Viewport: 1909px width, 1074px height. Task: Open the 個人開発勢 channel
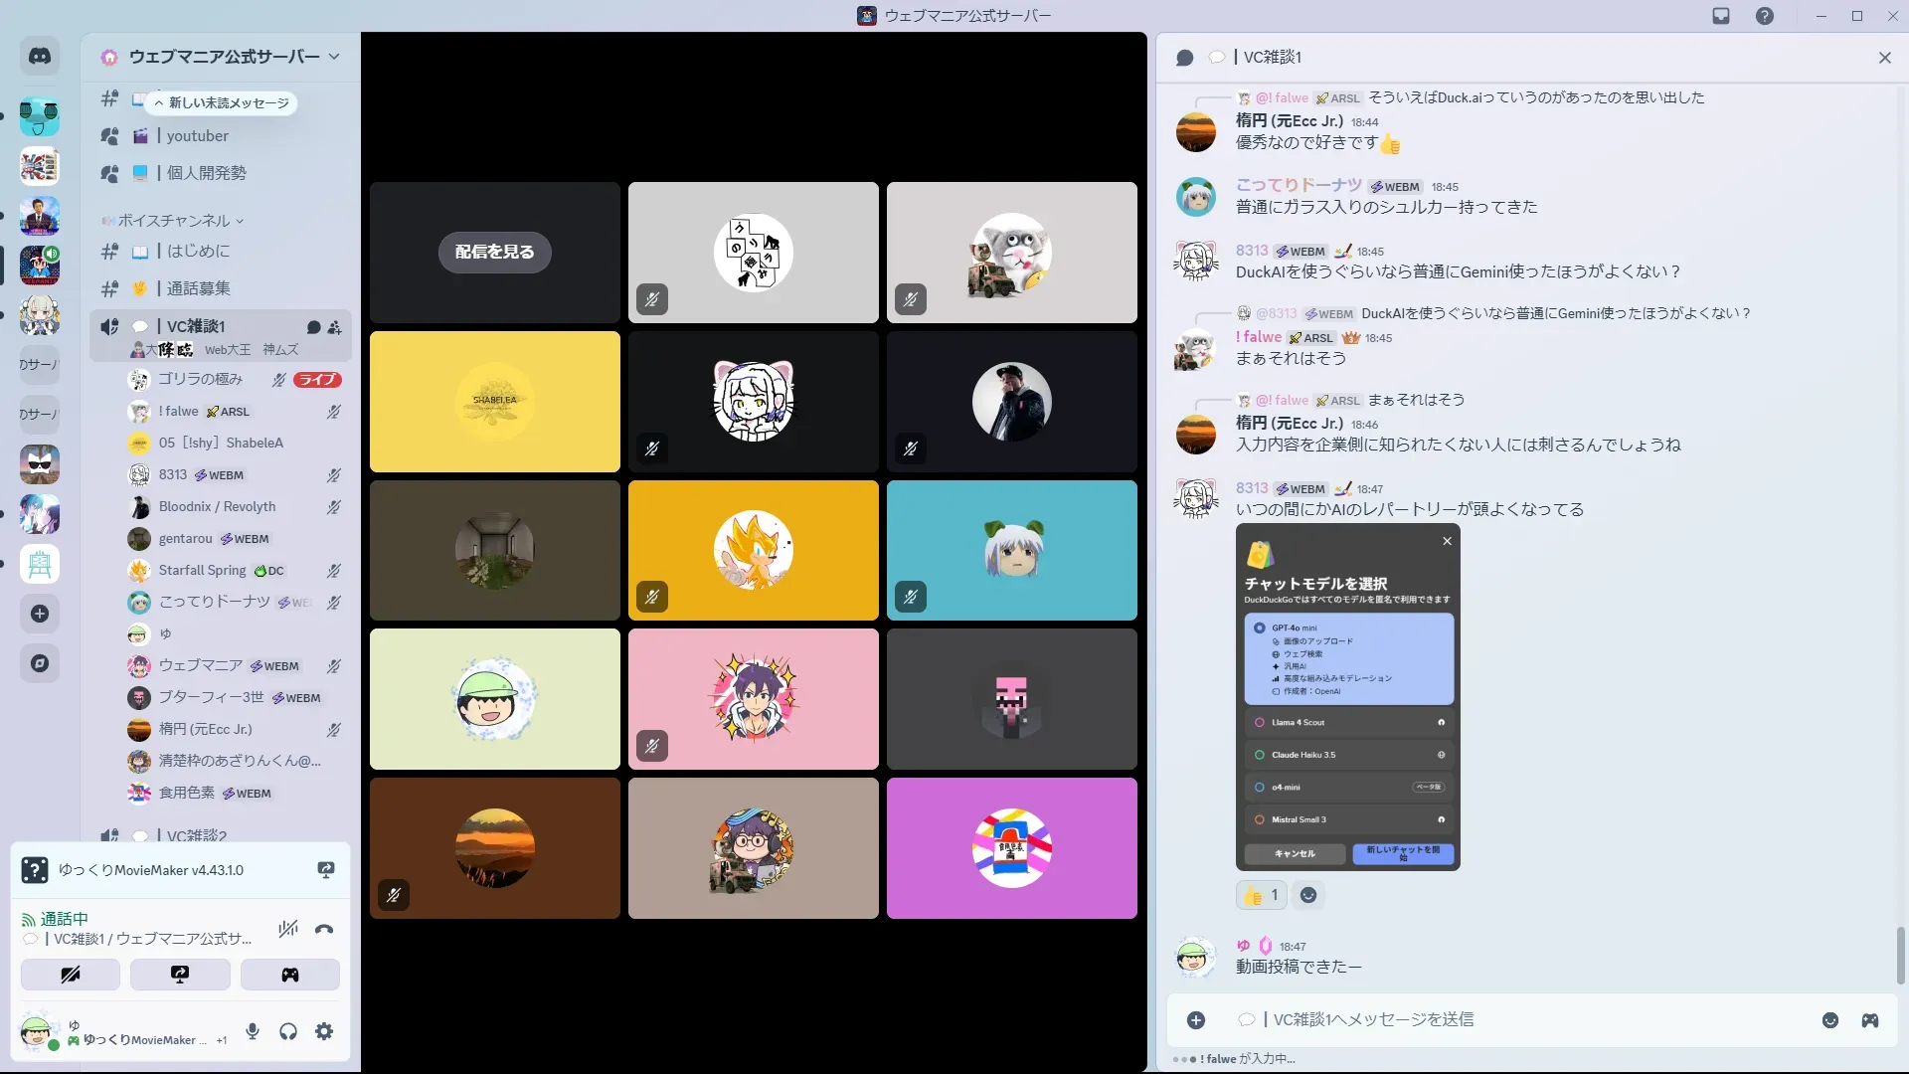click(x=206, y=173)
